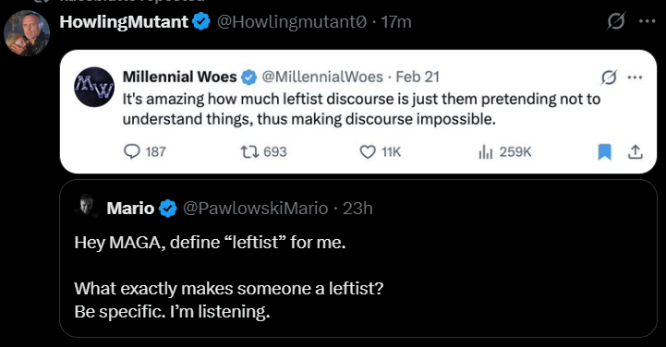Go to HowlingMutant display name
Viewport: 666px width, 347px height.
[124, 21]
